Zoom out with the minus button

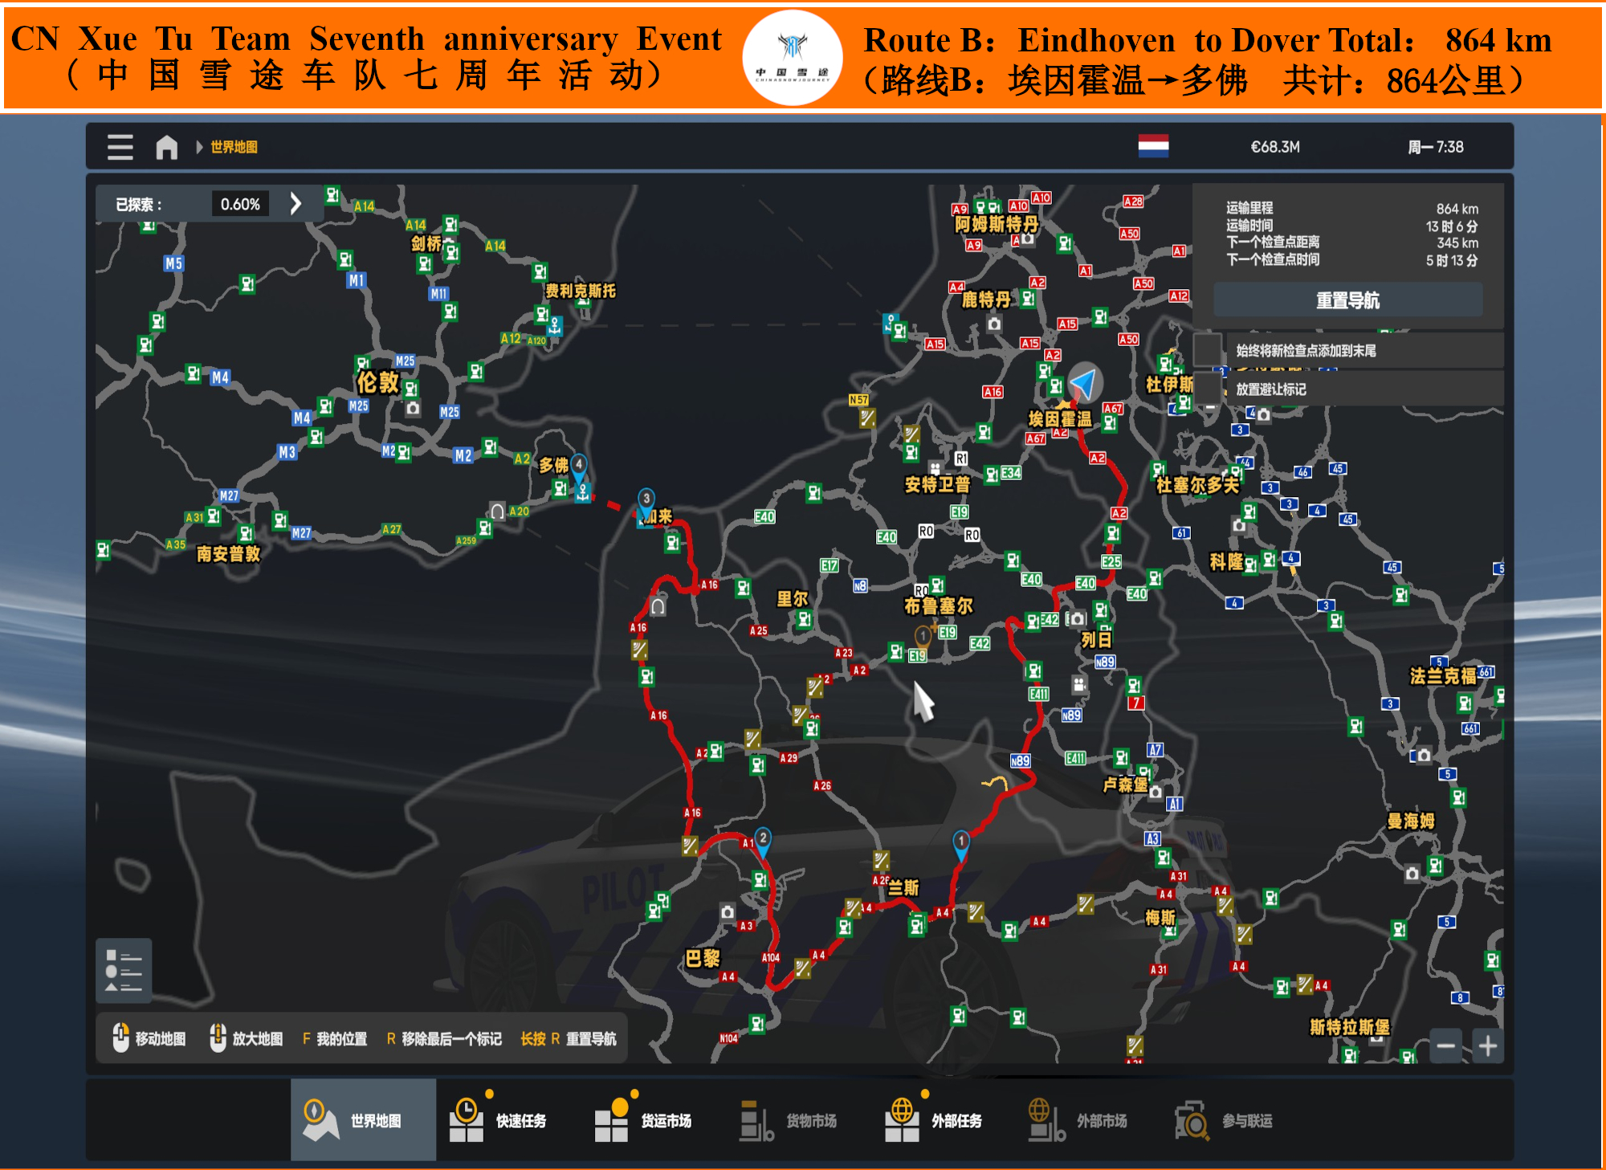click(1445, 1046)
